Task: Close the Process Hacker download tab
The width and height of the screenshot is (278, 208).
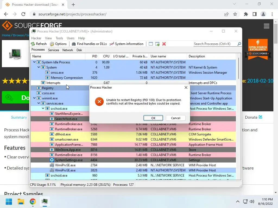Action: (63, 5)
